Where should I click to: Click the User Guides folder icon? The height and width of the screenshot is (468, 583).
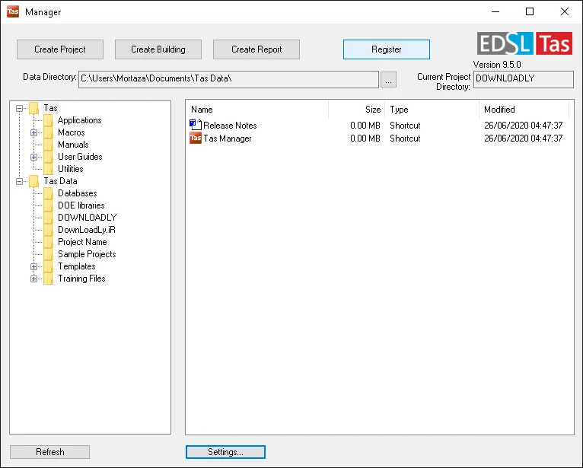[x=48, y=157]
